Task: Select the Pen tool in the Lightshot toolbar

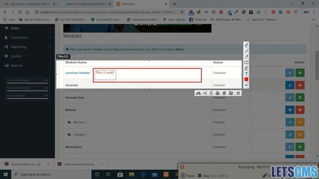Action: pos(246,45)
